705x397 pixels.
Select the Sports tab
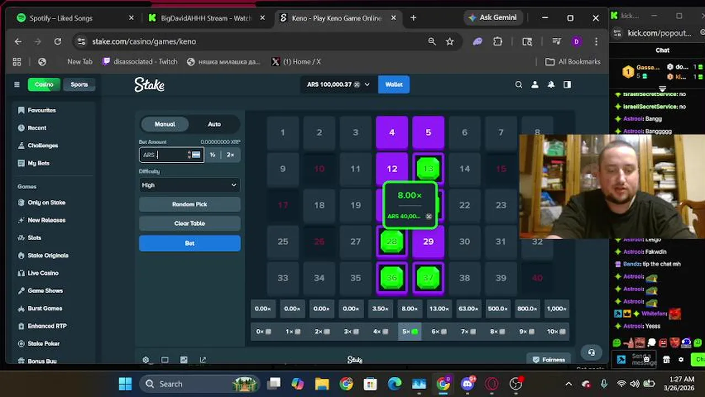[79, 84]
